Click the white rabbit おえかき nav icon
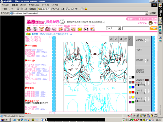Viewport: 163px width, 122px height. pyautogui.click(x=67, y=29)
